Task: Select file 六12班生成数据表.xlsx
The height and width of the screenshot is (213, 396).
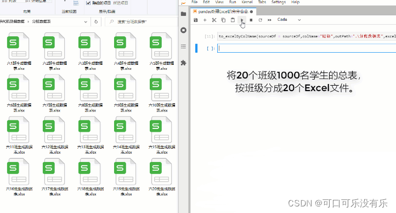Action: click(54, 136)
